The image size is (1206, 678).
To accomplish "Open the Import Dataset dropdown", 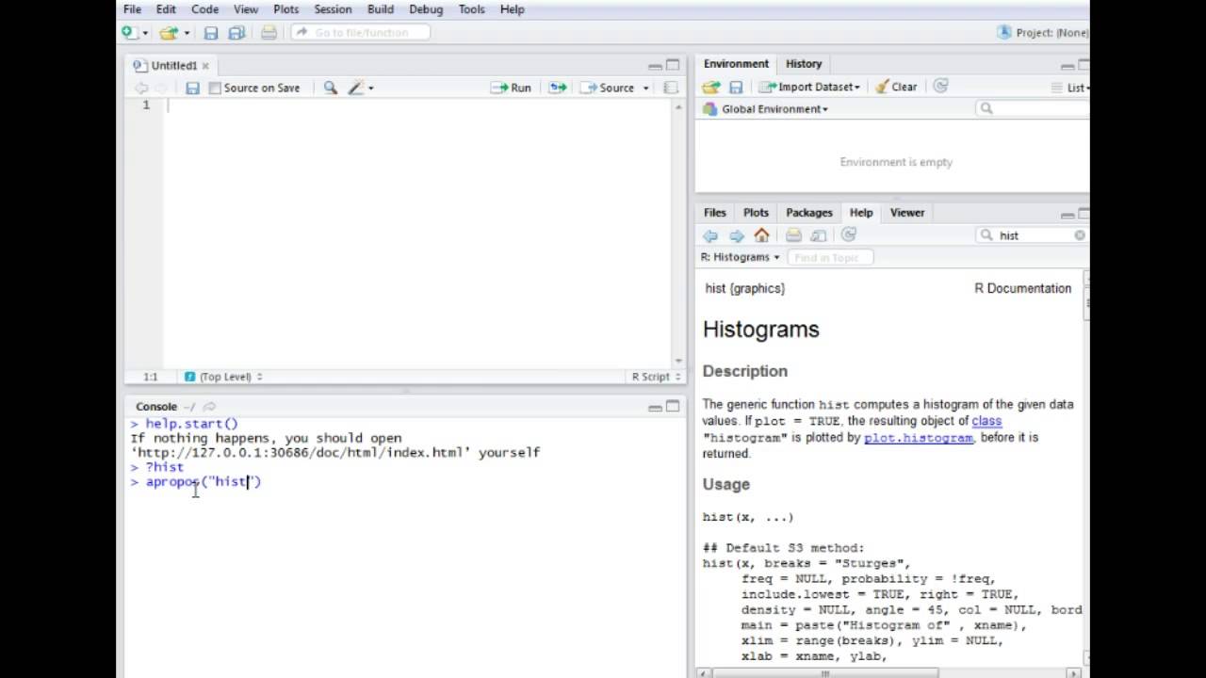I will coord(810,87).
